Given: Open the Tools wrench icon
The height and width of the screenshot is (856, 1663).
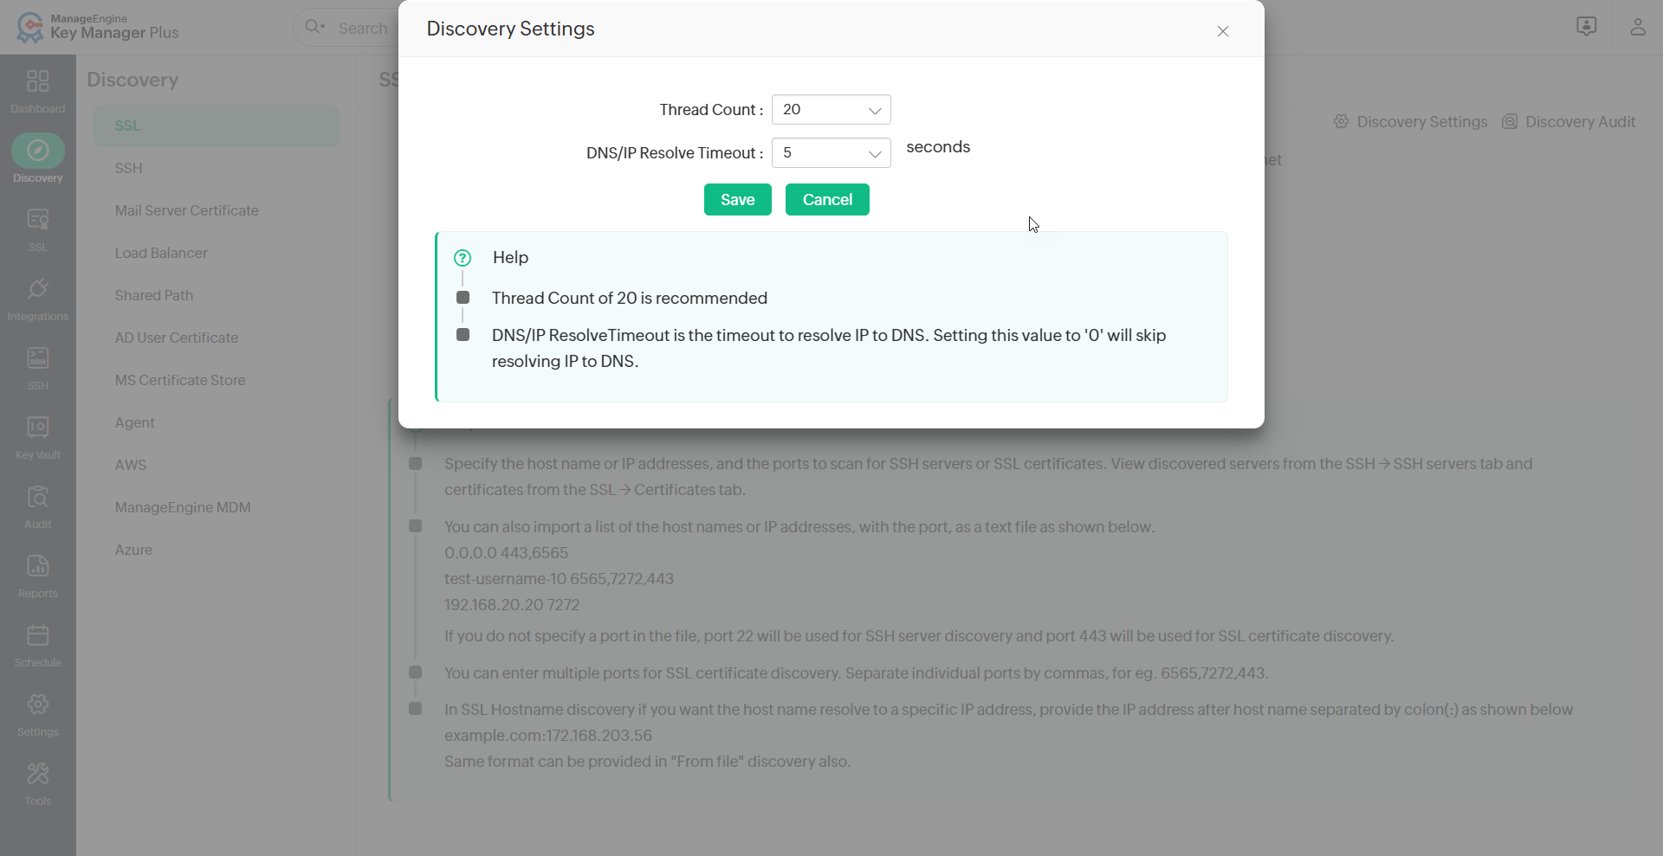Looking at the screenshot, I should 37,775.
